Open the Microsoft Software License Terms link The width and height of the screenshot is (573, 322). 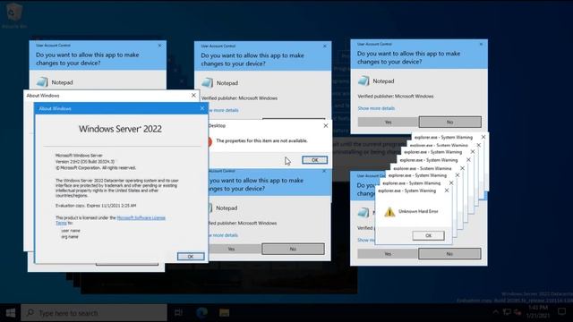(141, 218)
